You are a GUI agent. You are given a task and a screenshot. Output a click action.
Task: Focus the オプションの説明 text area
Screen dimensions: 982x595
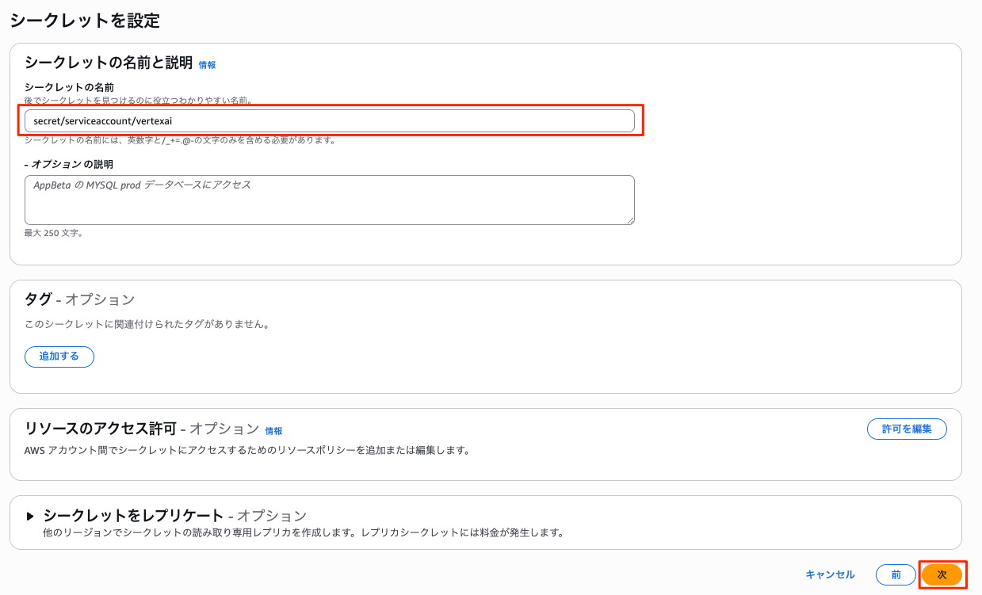(329, 200)
